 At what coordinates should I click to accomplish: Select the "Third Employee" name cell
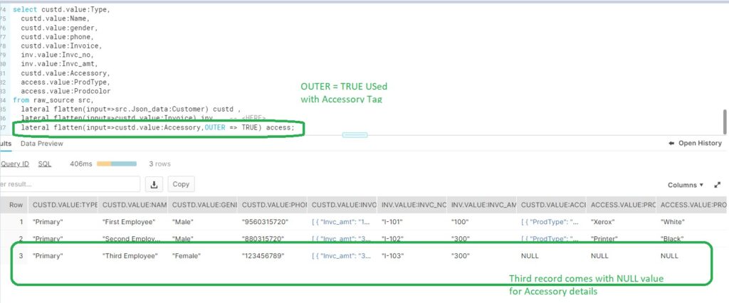click(130, 256)
